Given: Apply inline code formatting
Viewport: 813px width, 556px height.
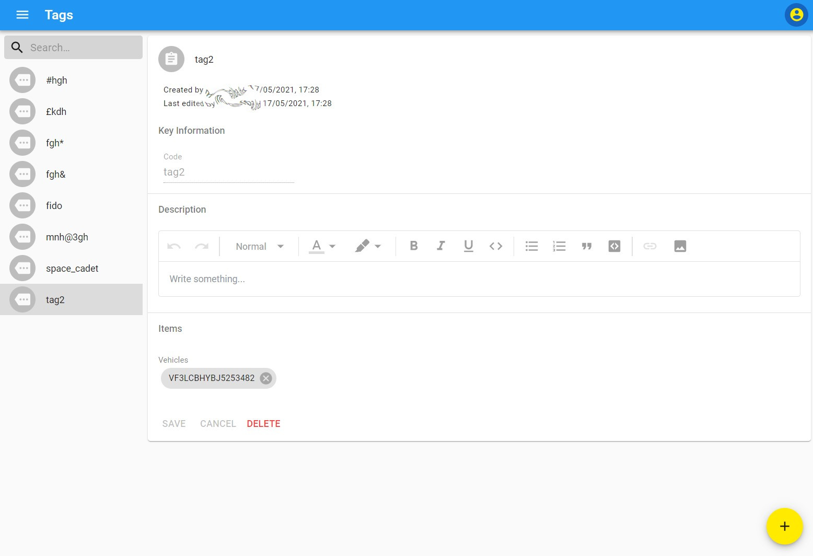Looking at the screenshot, I should coord(496,246).
